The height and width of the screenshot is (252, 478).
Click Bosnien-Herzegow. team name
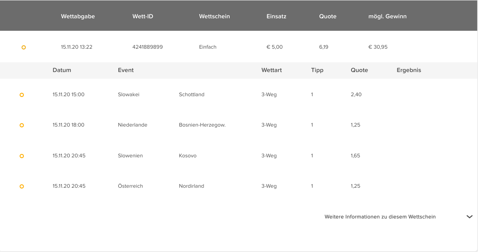[x=202, y=125]
